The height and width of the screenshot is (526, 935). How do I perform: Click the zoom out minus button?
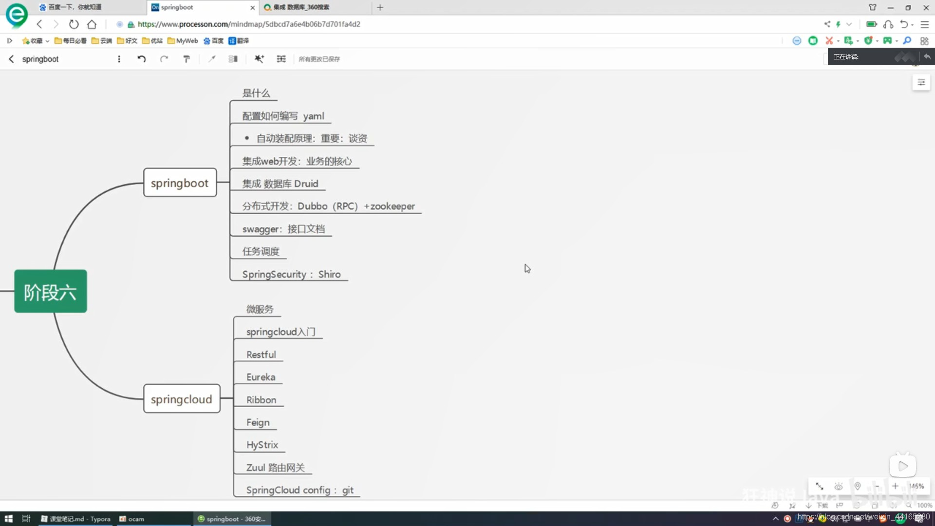point(877,486)
